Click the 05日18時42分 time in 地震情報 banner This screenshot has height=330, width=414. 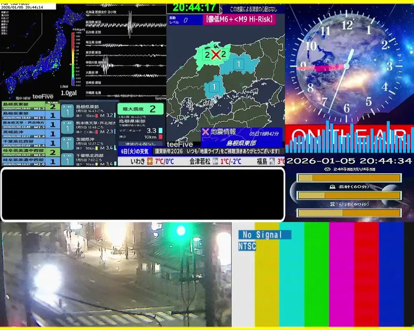[x=264, y=133]
